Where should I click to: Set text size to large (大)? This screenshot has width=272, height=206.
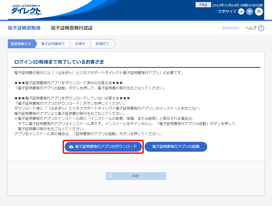point(259,11)
